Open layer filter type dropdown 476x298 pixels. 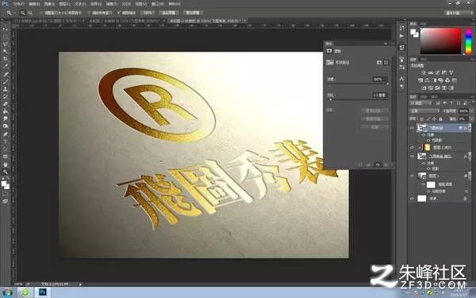(420, 103)
